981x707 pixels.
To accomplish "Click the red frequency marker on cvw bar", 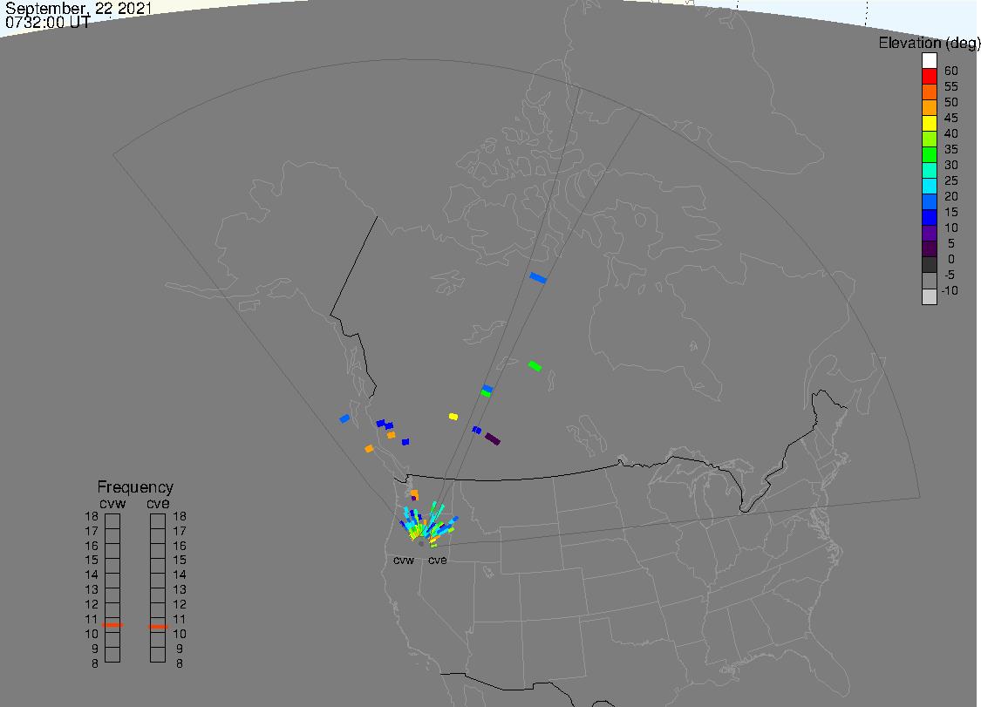I will (112, 625).
